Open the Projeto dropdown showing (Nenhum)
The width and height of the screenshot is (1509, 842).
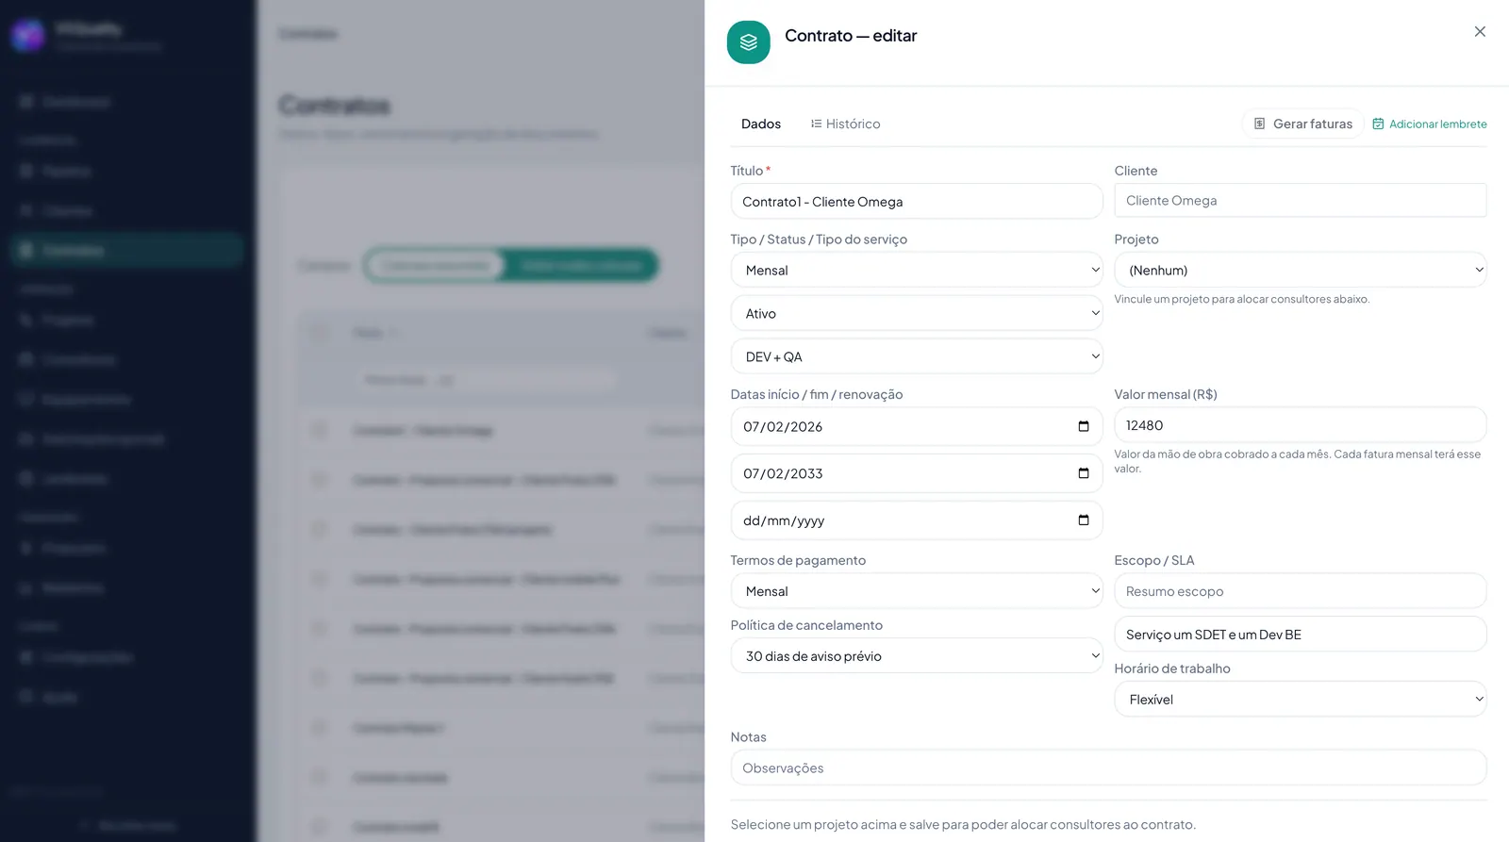(x=1301, y=270)
